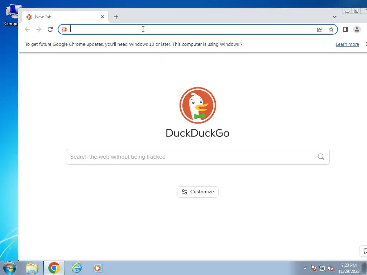Screen dimensions: 367x275
Task: Launch Internet Explorer from the taskbar
Action: (77, 268)
